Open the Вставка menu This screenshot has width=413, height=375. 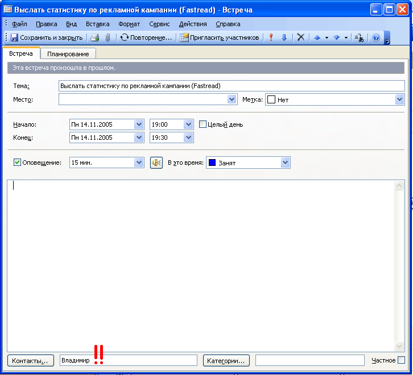[x=97, y=24]
